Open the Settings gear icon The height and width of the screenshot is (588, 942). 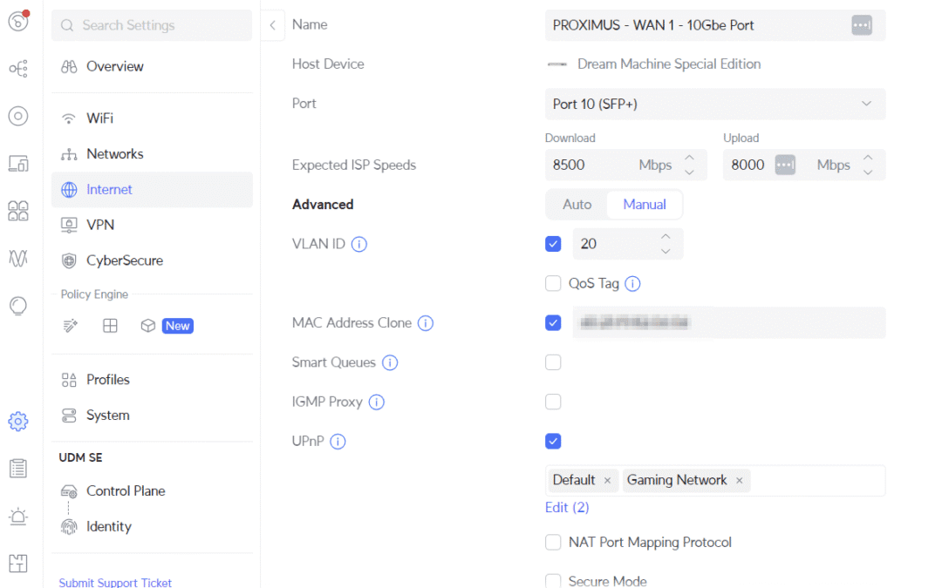pos(18,422)
